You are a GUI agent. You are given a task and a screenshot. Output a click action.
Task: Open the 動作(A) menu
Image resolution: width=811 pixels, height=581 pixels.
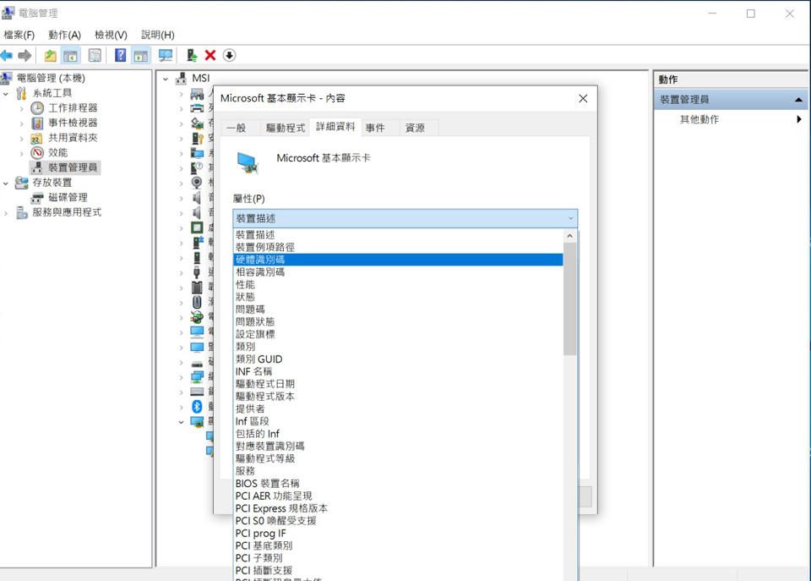pyautogui.click(x=64, y=35)
